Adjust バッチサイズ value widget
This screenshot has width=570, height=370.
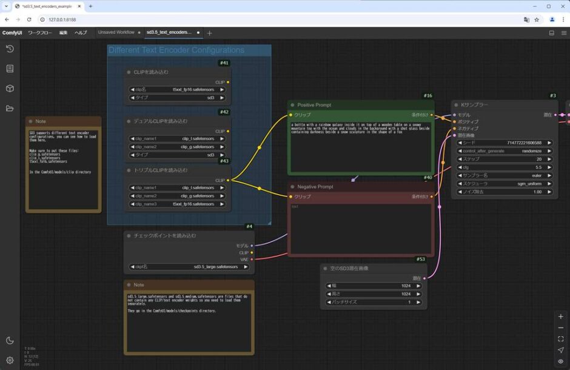click(374, 303)
